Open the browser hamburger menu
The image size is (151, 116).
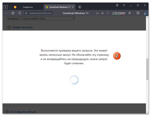pyautogui.click(x=124, y=5)
